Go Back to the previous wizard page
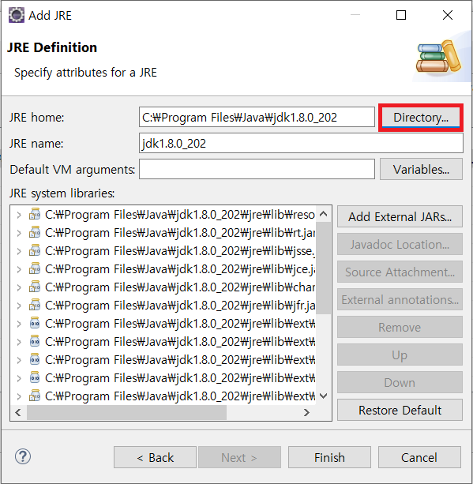Image resolution: width=473 pixels, height=484 pixels. pyautogui.click(x=155, y=457)
